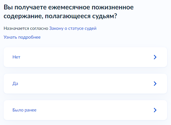Image resolution: width=171 pixels, height=125 pixels.
Task: Click the chevron arrow beside Нет
Action: click(x=155, y=57)
